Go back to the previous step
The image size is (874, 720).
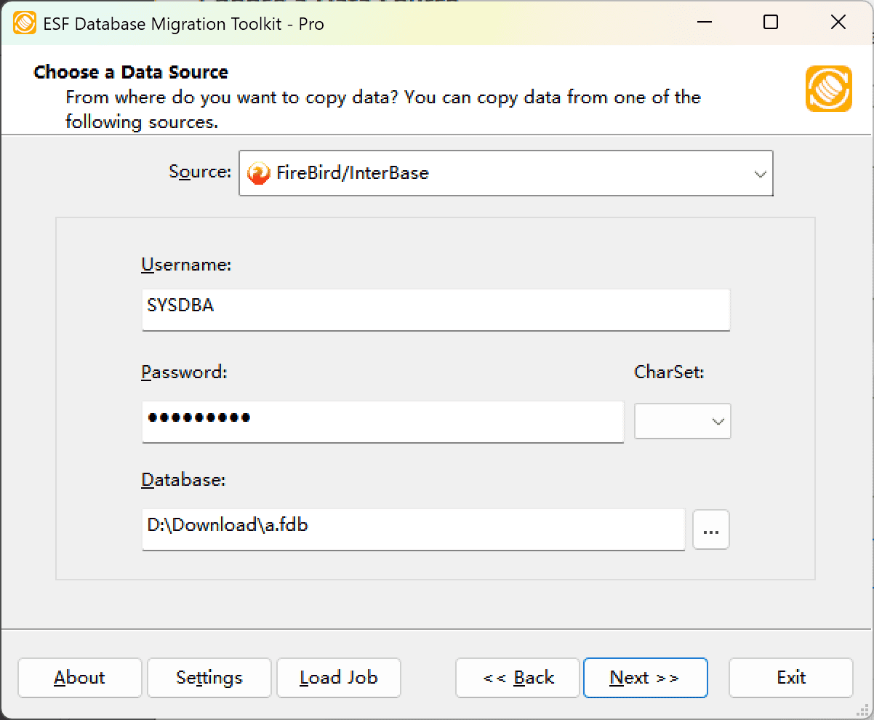(517, 677)
